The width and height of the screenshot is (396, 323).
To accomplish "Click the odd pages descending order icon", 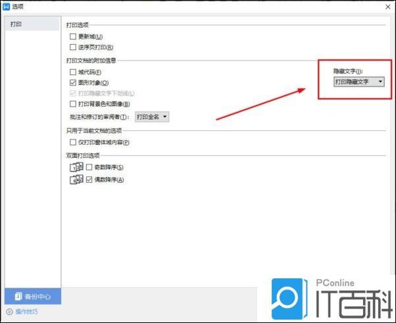I will 76,167.
